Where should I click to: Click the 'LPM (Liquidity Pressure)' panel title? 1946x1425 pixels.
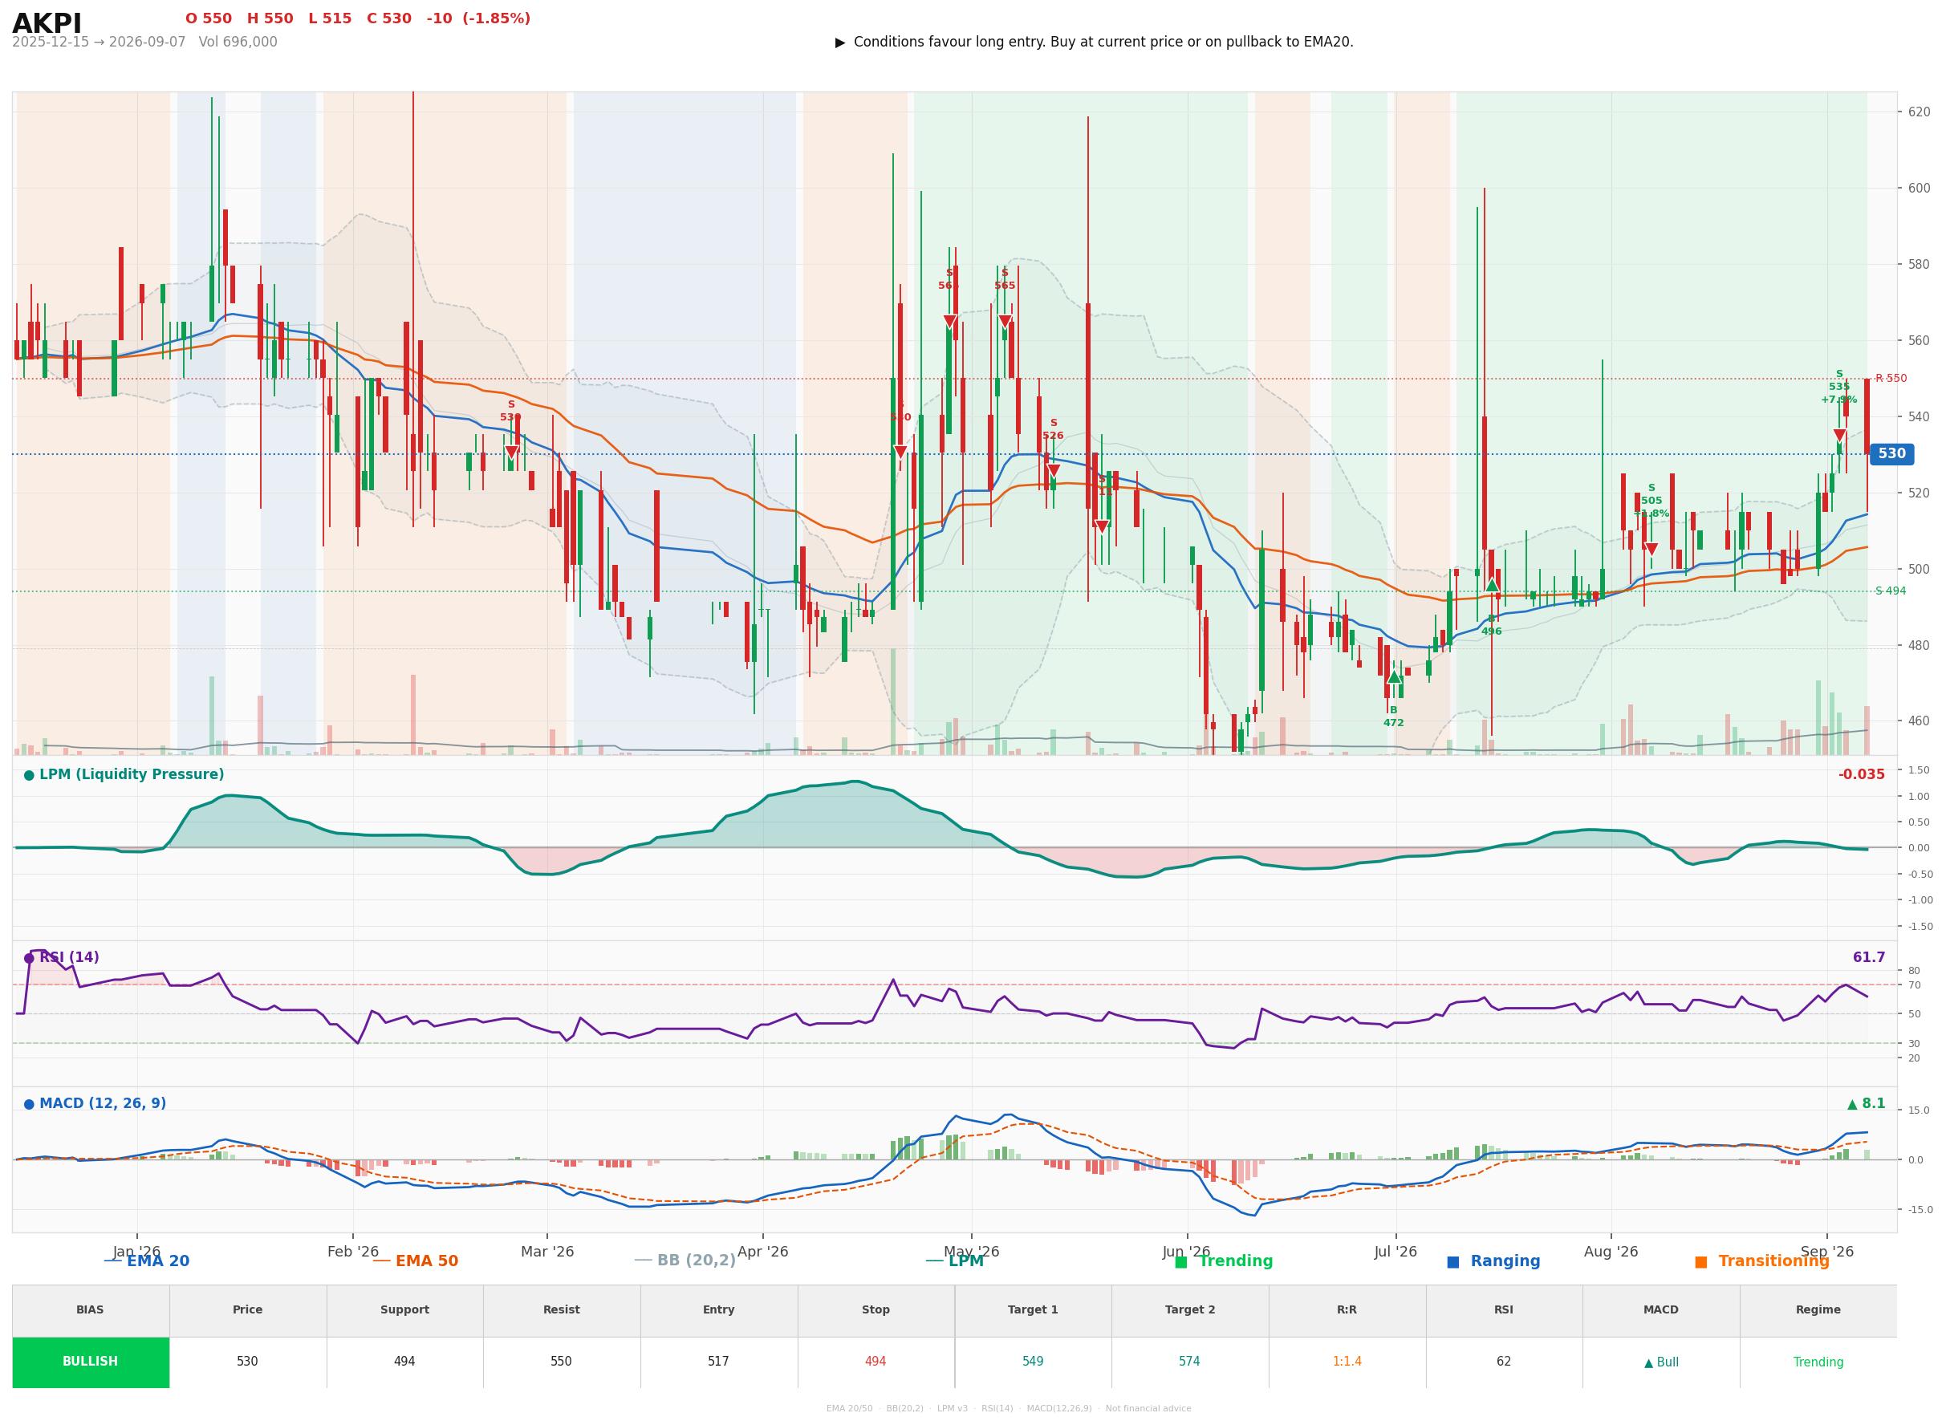click(131, 775)
